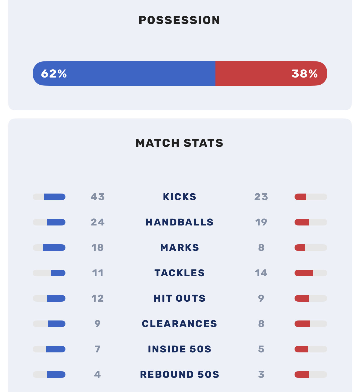Choose the CLEARANCES stat label
This screenshot has width=360, height=392.
[179, 324]
